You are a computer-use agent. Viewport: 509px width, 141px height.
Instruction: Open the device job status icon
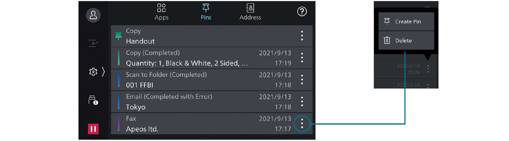tap(93, 100)
